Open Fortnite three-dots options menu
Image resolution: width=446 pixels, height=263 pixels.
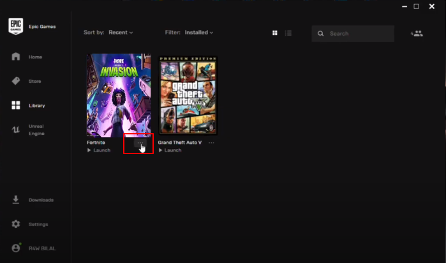pyautogui.click(x=140, y=143)
